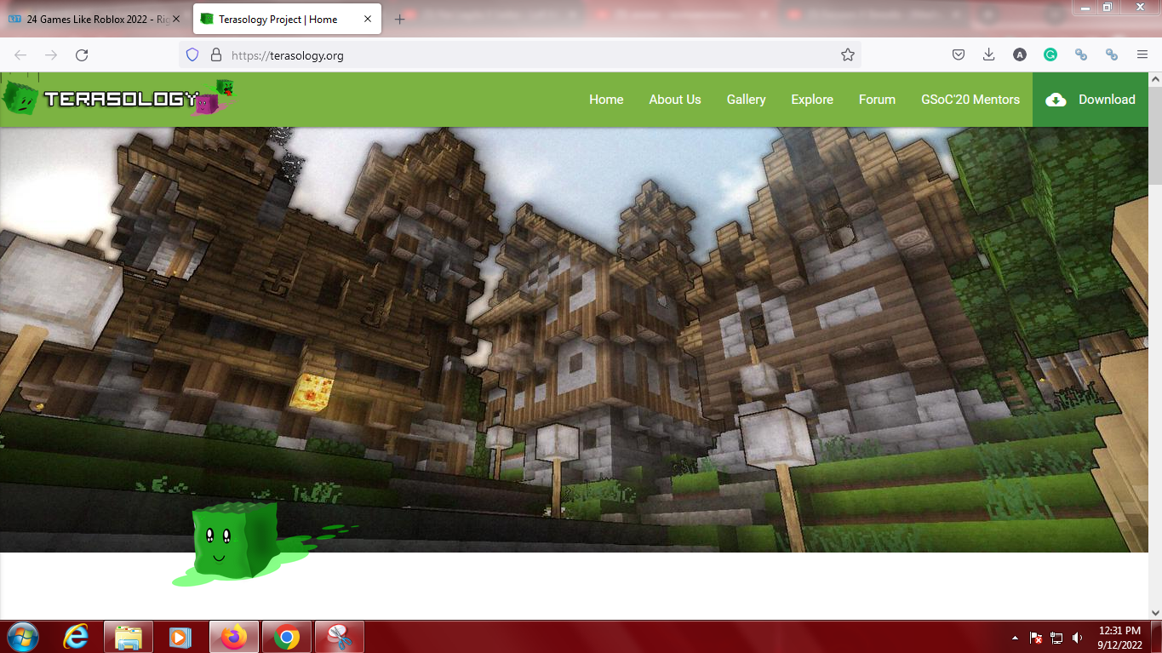The height and width of the screenshot is (653, 1162).
Task: Save the page to Pocket
Action: 958,54
